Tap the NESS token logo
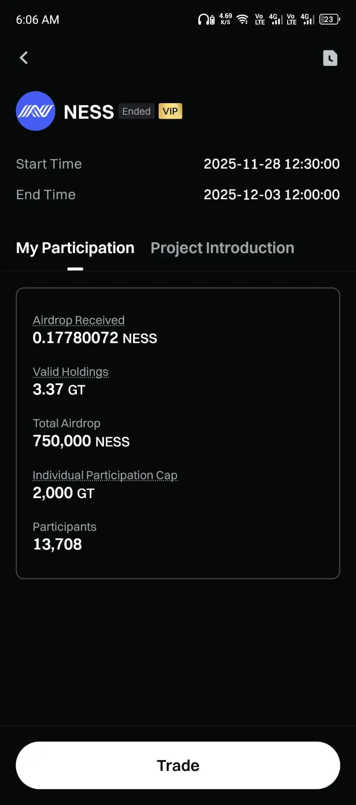 pyautogui.click(x=35, y=111)
